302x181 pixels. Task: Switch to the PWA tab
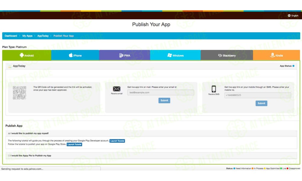[125, 55]
